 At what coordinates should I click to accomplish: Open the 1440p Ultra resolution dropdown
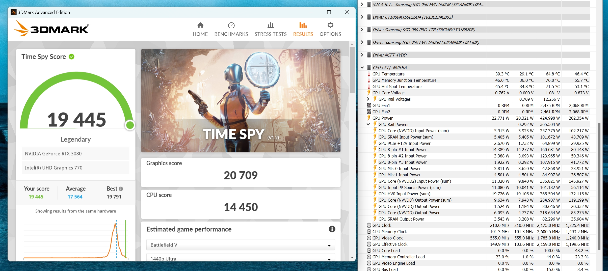click(241, 258)
